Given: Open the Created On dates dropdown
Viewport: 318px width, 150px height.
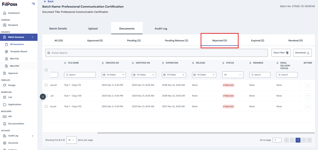Looking at the screenshot, I should point(114,75).
